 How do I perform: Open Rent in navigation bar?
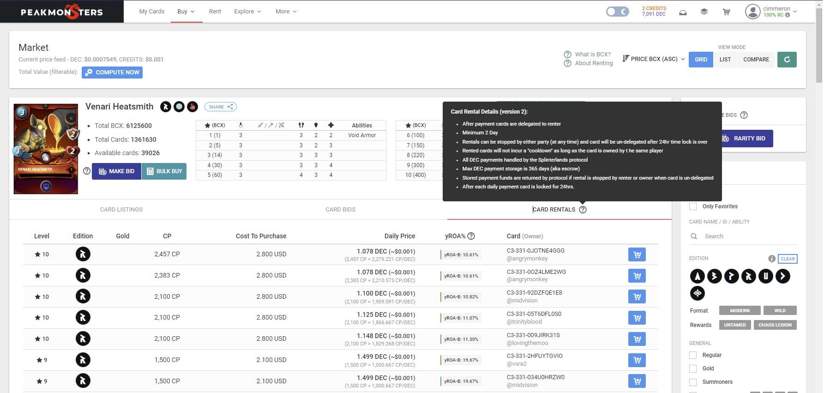[x=215, y=12]
